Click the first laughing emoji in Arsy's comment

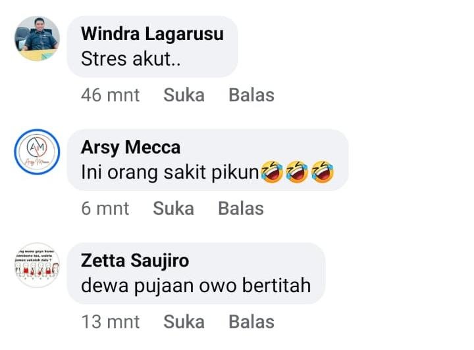click(x=272, y=172)
